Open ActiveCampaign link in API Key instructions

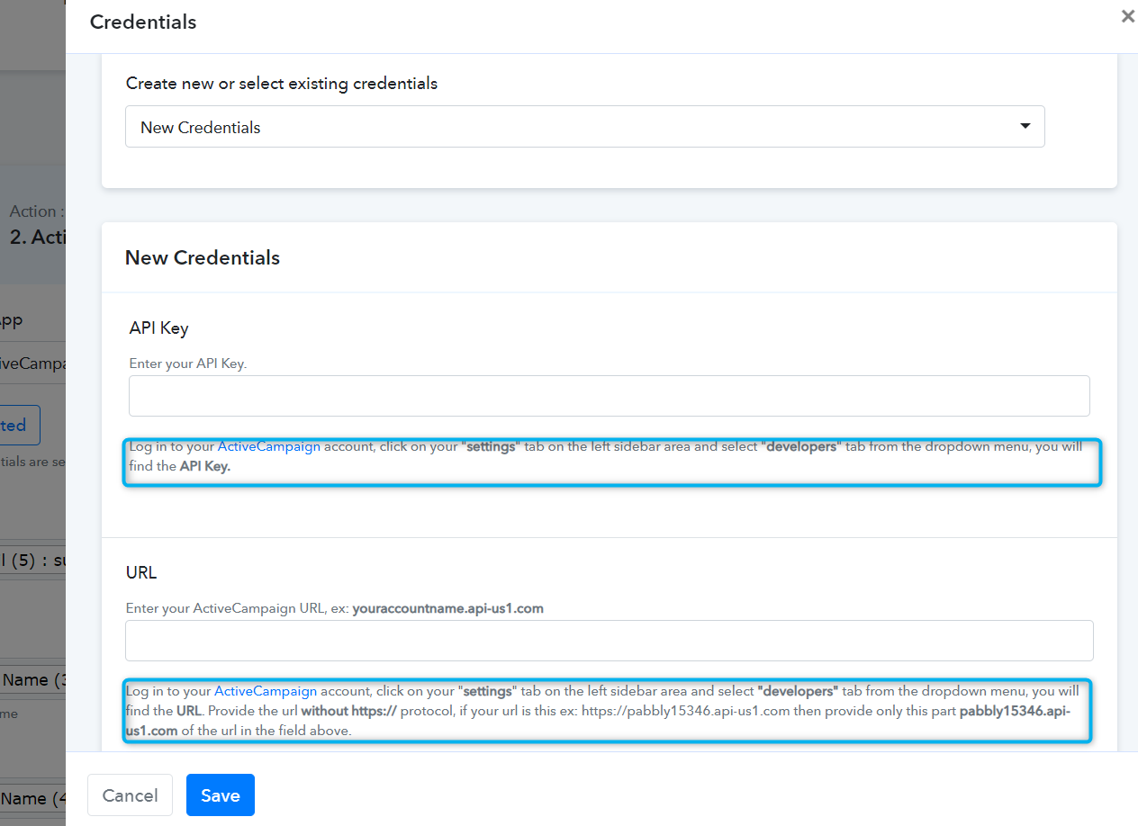[x=268, y=446]
